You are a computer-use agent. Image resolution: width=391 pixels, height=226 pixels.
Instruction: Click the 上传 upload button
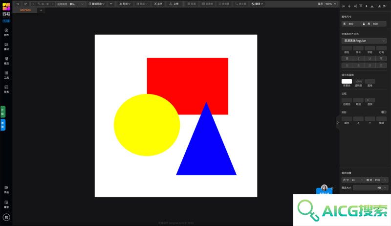[x=174, y=4]
